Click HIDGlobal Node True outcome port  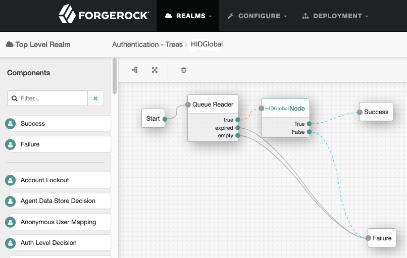(309, 124)
